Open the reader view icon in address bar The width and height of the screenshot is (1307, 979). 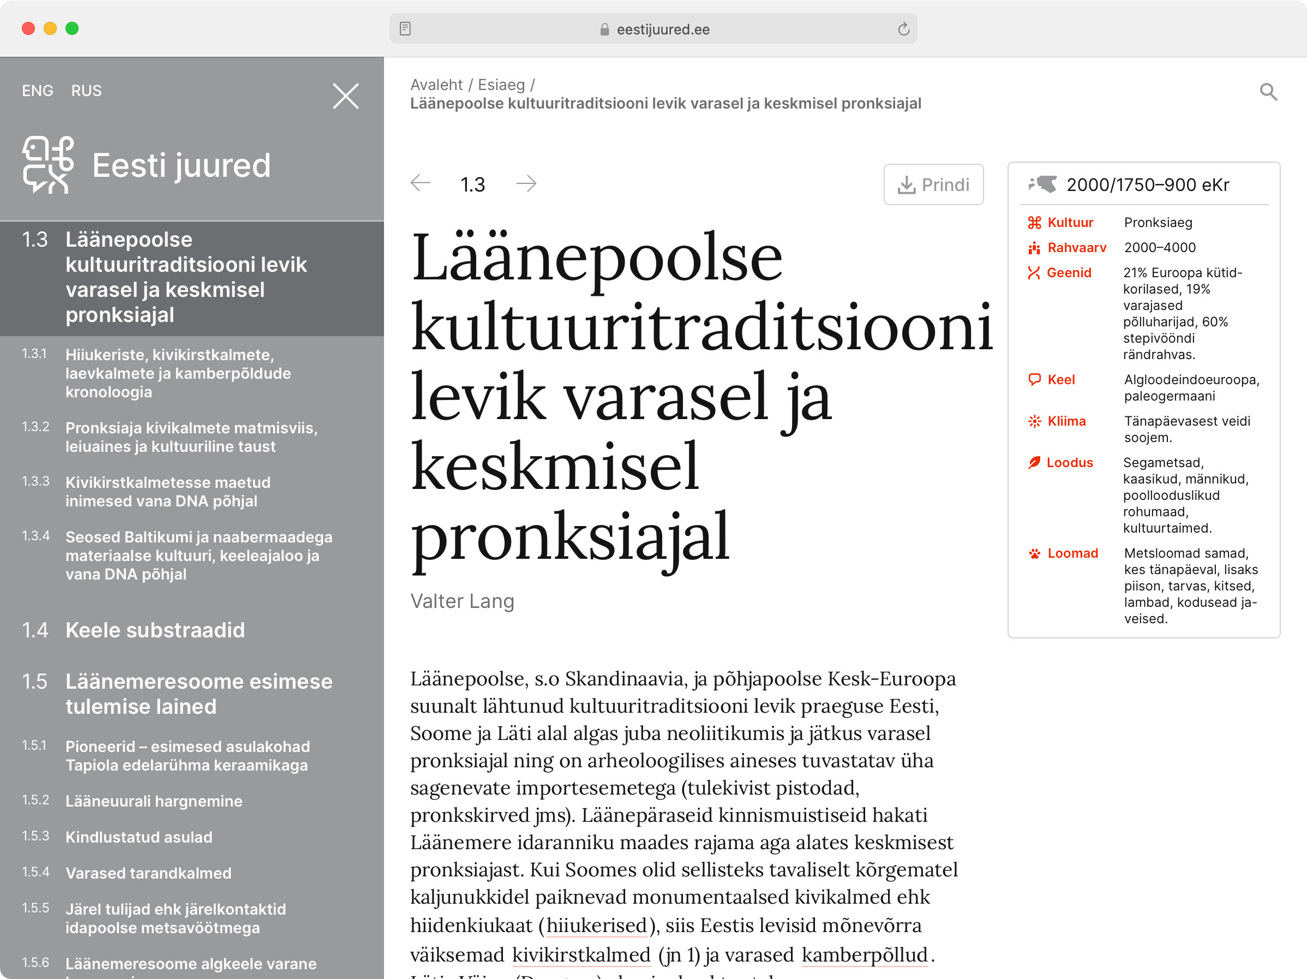(405, 29)
